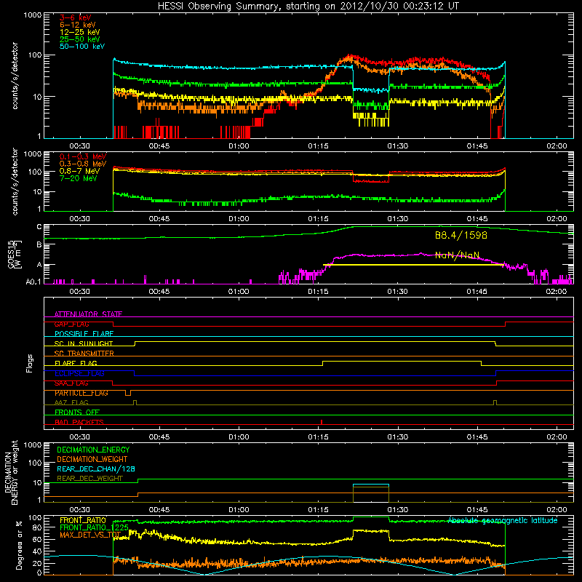Click the 0.3-0.8 MeV legend label
Image resolution: width=582 pixels, height=582 pixels.
click(83, 164)
